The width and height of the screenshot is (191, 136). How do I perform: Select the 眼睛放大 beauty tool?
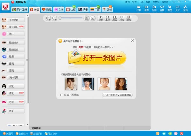(13, 42)
